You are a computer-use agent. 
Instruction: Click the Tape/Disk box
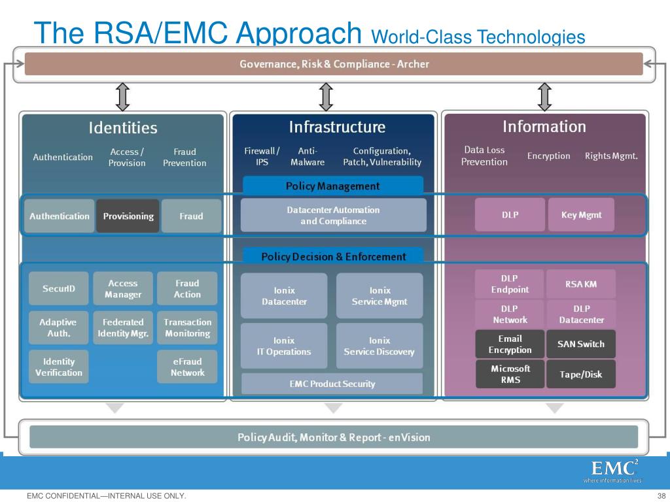(581, 374)
